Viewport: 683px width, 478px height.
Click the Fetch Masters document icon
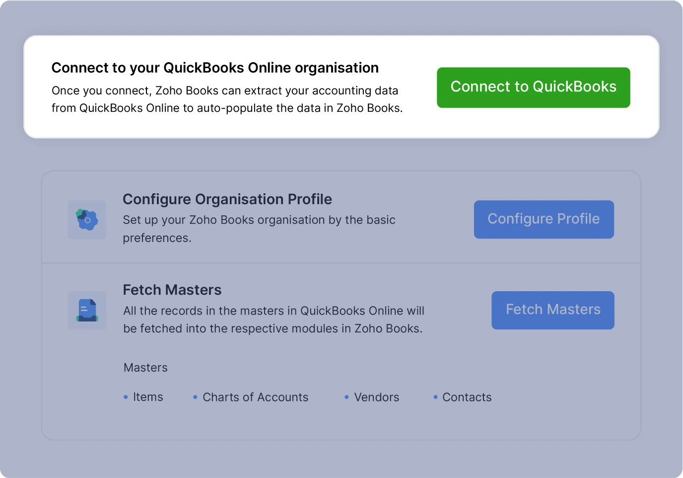point(87,310)
